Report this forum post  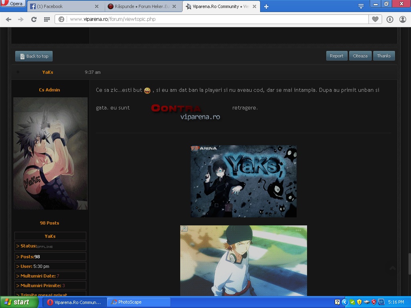pyautogui.click(x=337, y=56)
